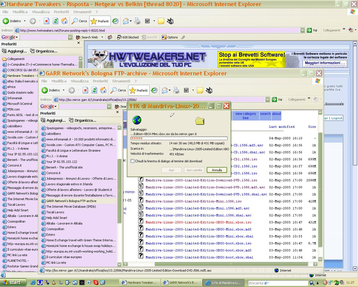
Task: Open Visualizza menu in Hardware Tweakers window
Action: pyautogui.click(x=41, y=12)
